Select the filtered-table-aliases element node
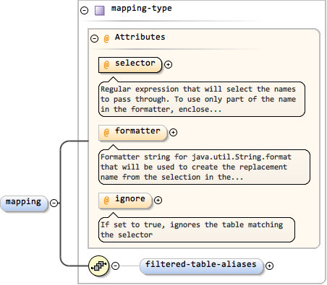327x285 pixels. pyautogui.click(x=201, y=266)
